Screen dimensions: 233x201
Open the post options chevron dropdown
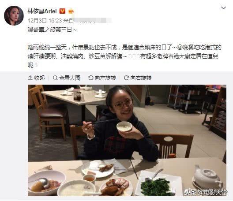(x=223, y=8)
